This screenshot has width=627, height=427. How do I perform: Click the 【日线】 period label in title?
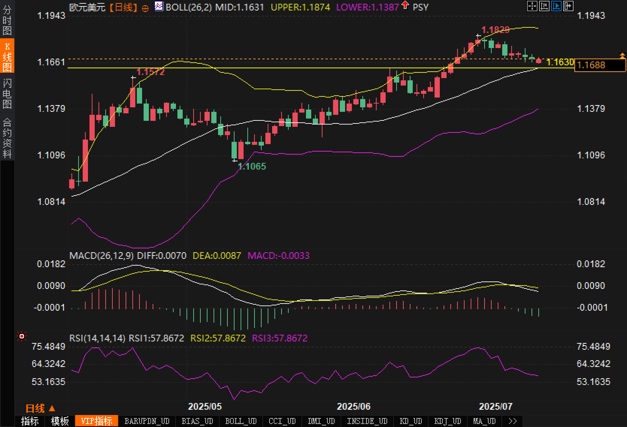(x=123, y=7)
